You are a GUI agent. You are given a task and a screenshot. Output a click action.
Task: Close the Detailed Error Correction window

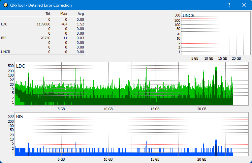(x=244, y=5)
